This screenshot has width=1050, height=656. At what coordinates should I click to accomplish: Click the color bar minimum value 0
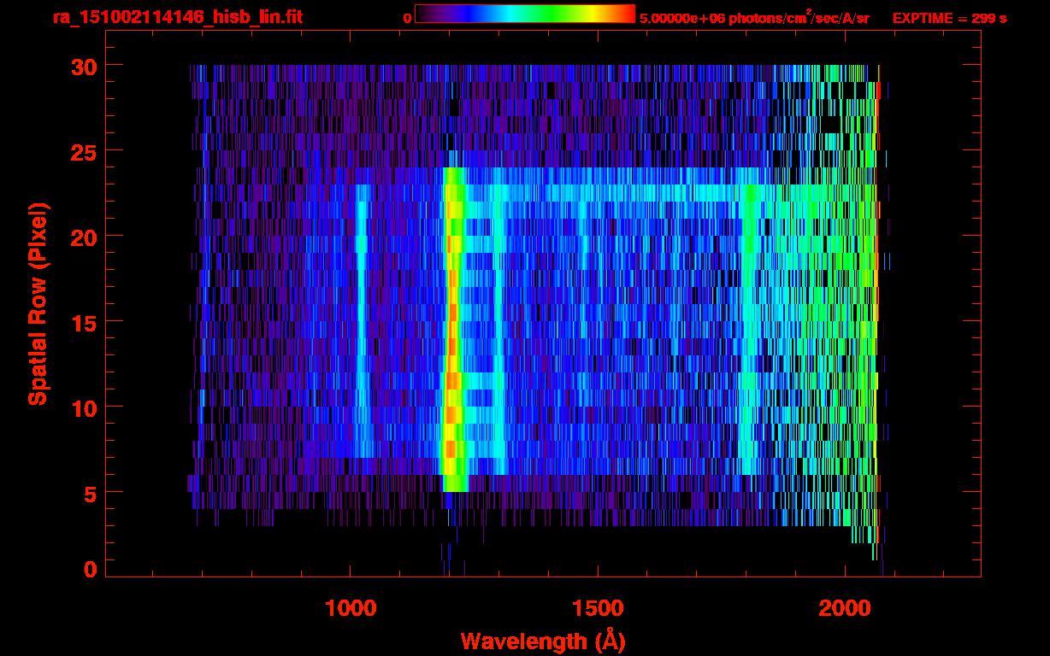(407, 18)
